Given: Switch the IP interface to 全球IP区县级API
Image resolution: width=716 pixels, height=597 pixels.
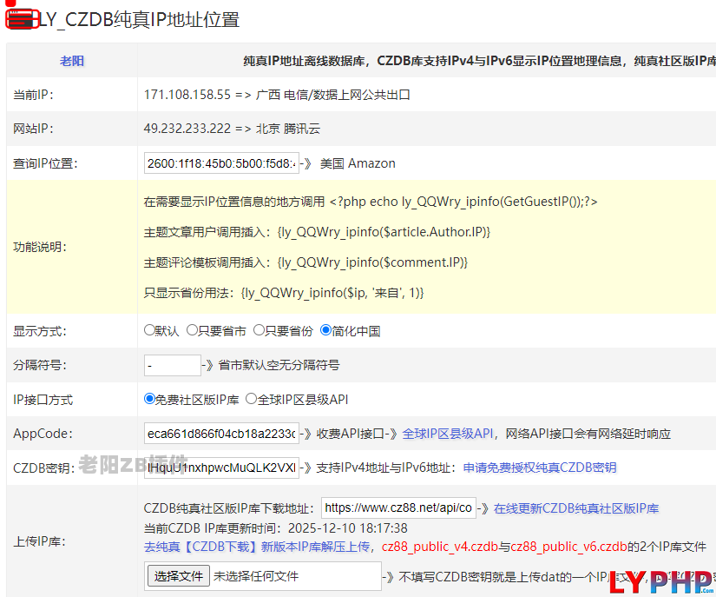Looking at the screenshot, I should [251, 400].
